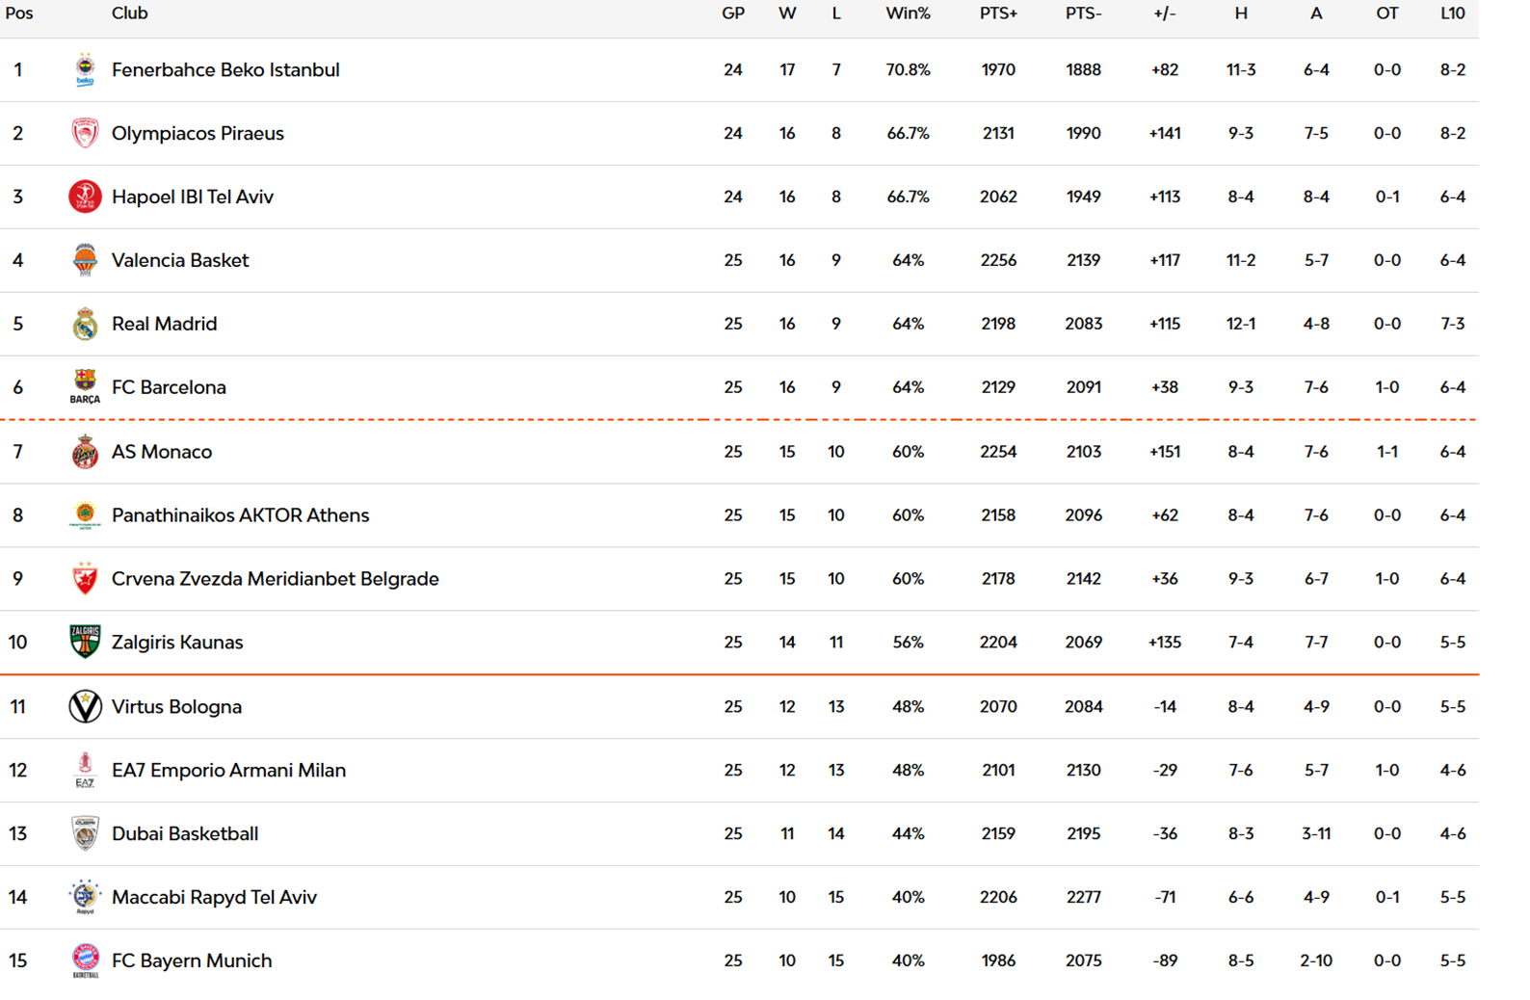Sort standings by Win% column header
This screenshot has height=1000, width=1530.
point(908,13)
